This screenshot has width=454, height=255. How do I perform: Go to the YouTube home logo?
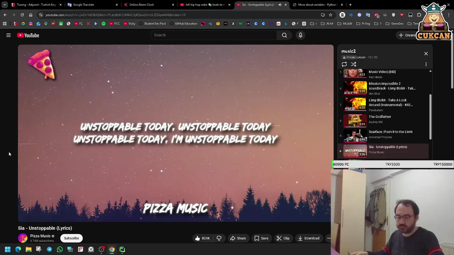(28, 35)
